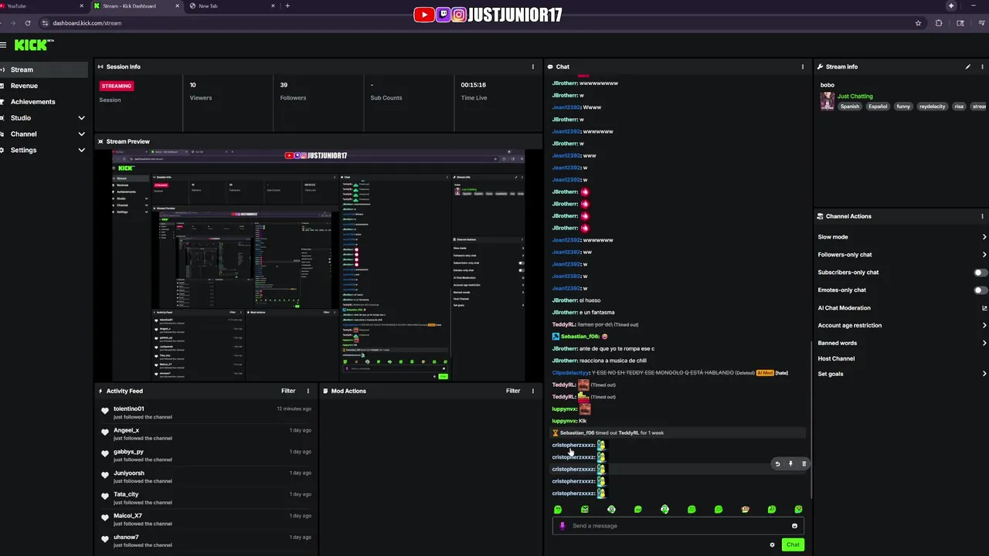
Task: Click the funny stream tag
Action: [903, 107]
